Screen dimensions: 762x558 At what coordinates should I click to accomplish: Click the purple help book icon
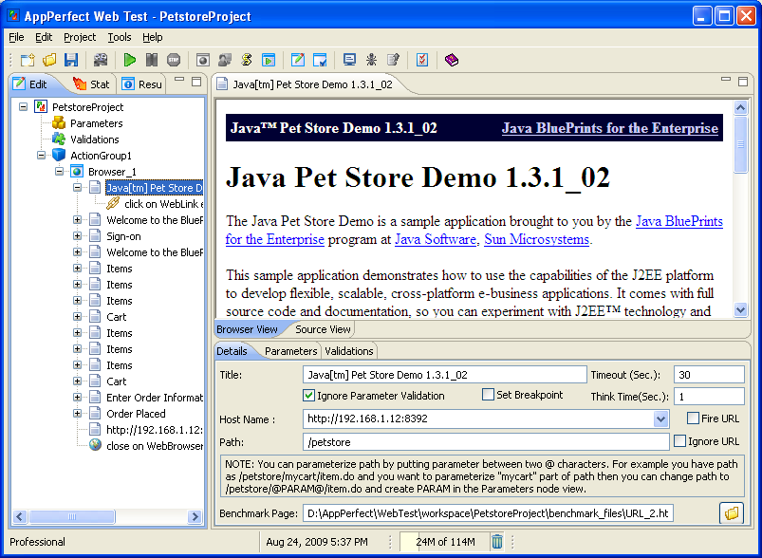pos(451,60)
